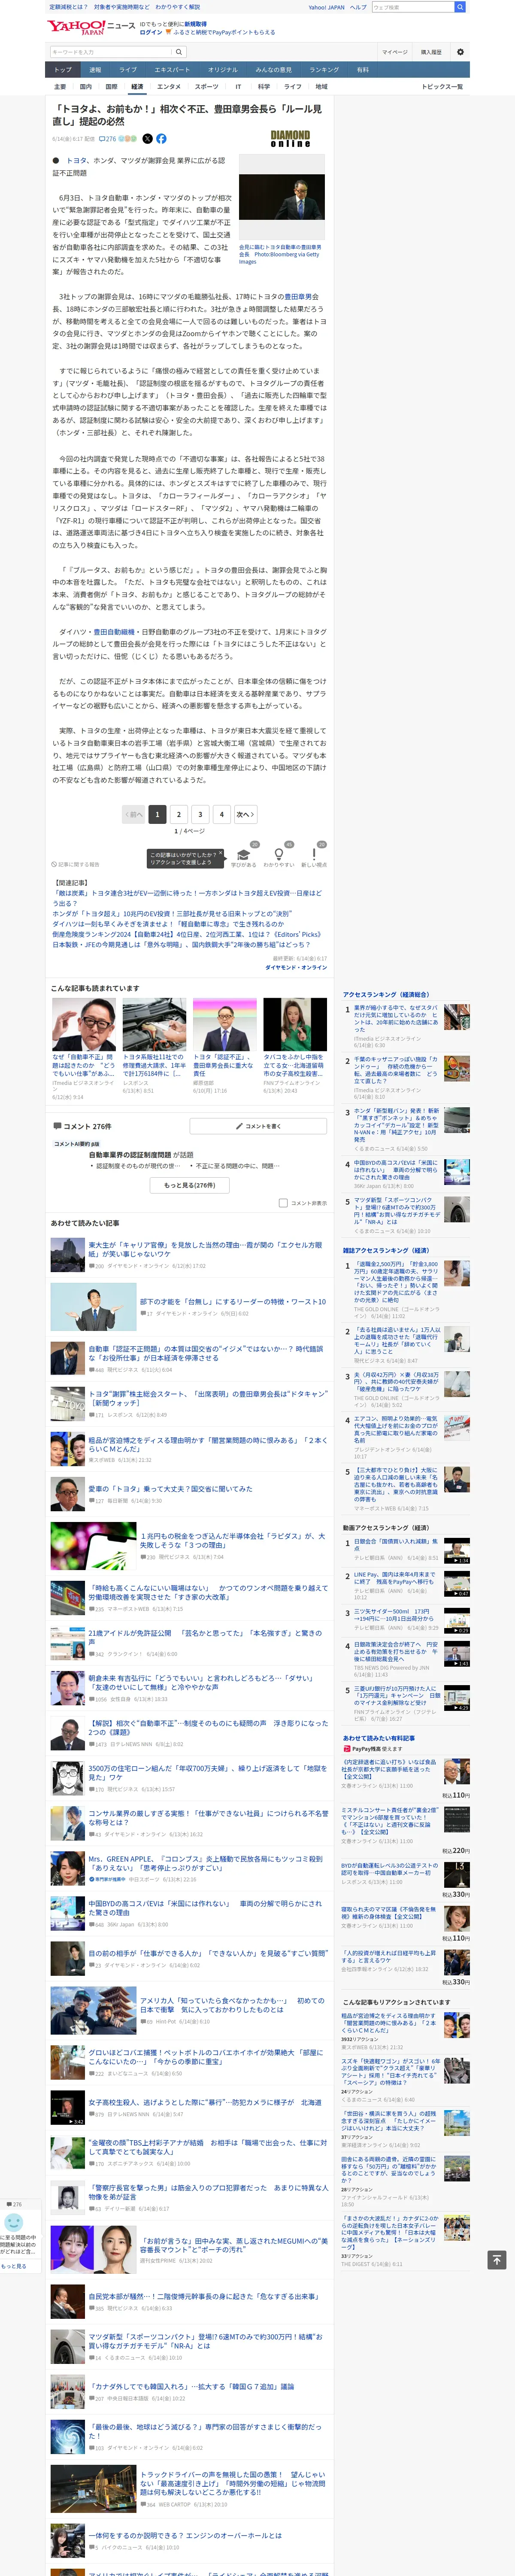Click the マイページ button
Image resolution: width=515 pixels, height=2576 pixels.
394,52
